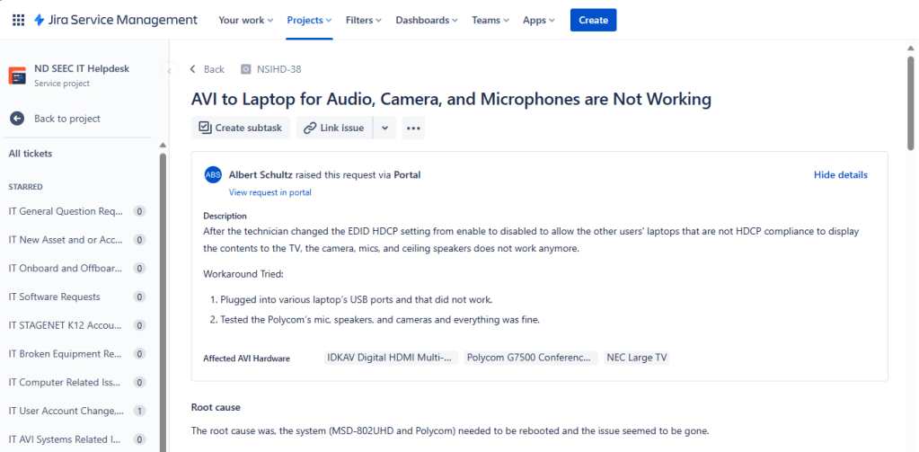
Task: Open the Apps menu
Action: point(539,20)
